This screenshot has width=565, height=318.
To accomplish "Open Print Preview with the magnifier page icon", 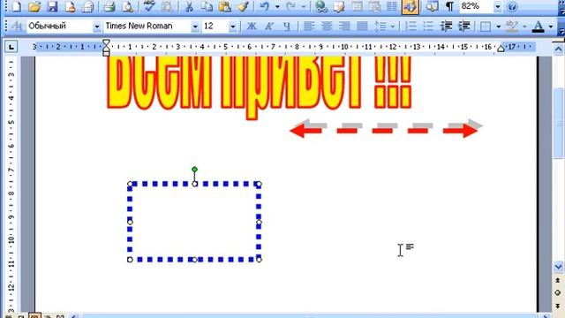I will 128,6.
